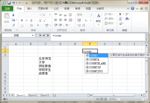Click the Cut scissors icon
The height and width of the screenshot is (103, 150).
point(13,15)
